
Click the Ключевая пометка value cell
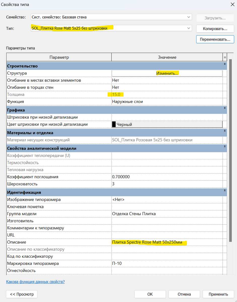click(167, 207)
